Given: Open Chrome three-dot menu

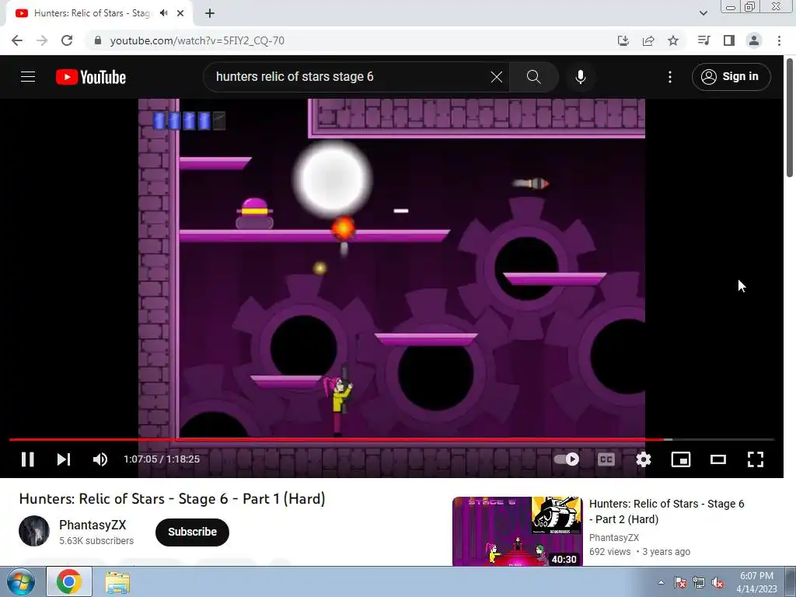Looking at the screenshot, I should tap(779, 40).
